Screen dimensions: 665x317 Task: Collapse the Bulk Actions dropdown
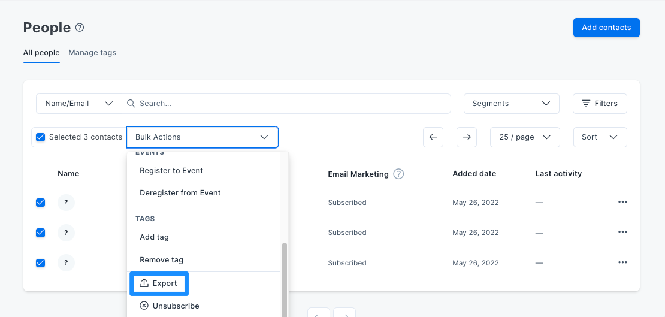pyautogui.click(x=202, y=137)
